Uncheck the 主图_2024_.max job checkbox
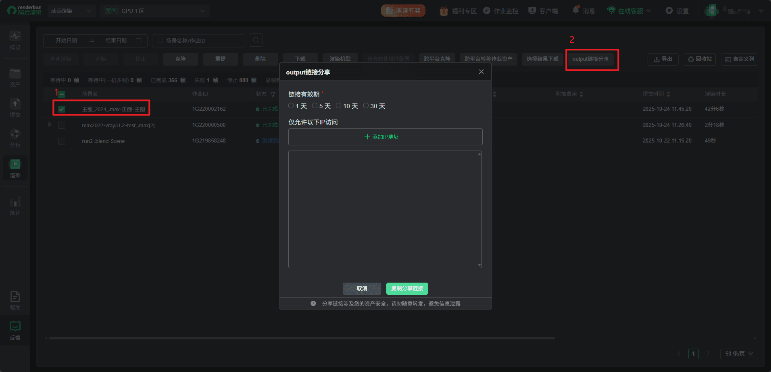Screen dimensions: 771x372 61,108
